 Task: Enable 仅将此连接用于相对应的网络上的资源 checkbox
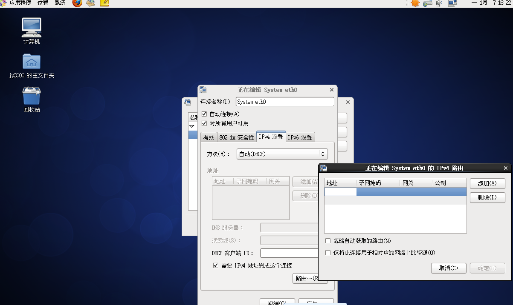(328, 253)
